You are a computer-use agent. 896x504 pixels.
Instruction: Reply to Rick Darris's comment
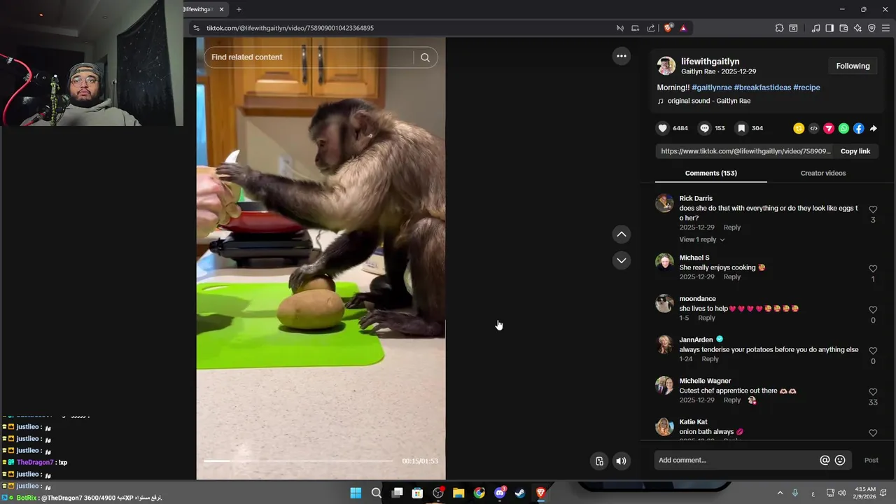click(731, 227)
